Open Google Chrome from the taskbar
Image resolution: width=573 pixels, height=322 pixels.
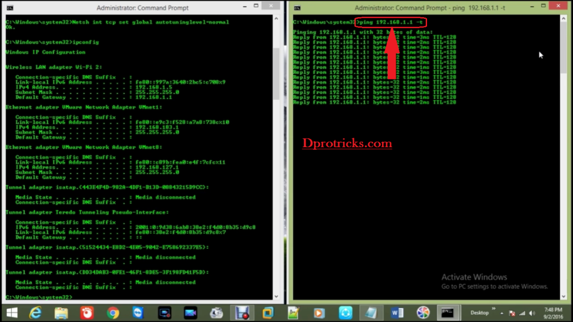tap(113, 313)
